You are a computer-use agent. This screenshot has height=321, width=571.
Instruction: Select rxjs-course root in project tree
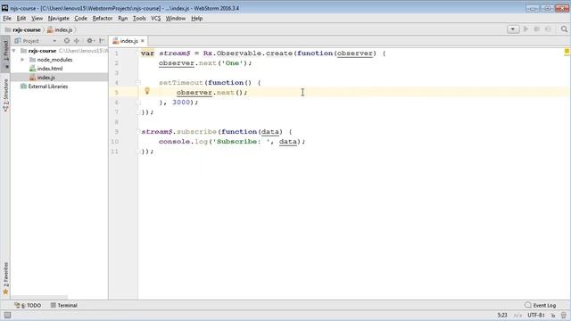coord(42,51)
